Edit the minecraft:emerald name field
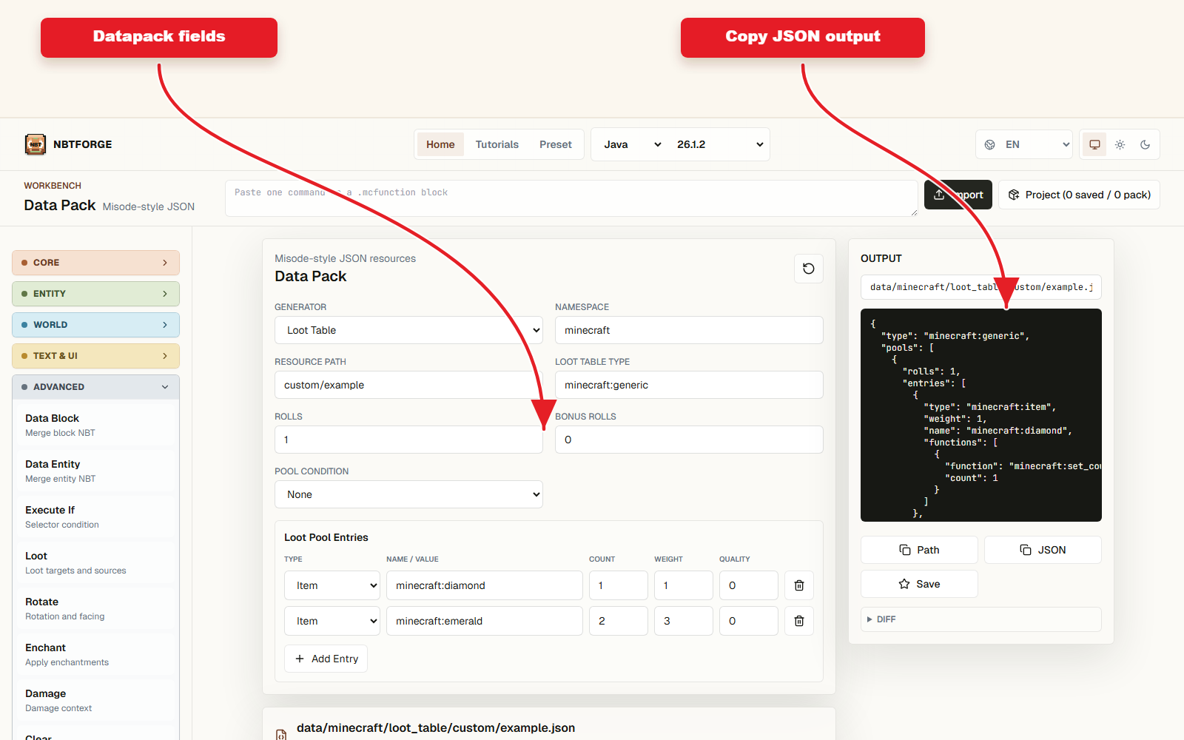1184x740 pixels. (x=485, y=621)
